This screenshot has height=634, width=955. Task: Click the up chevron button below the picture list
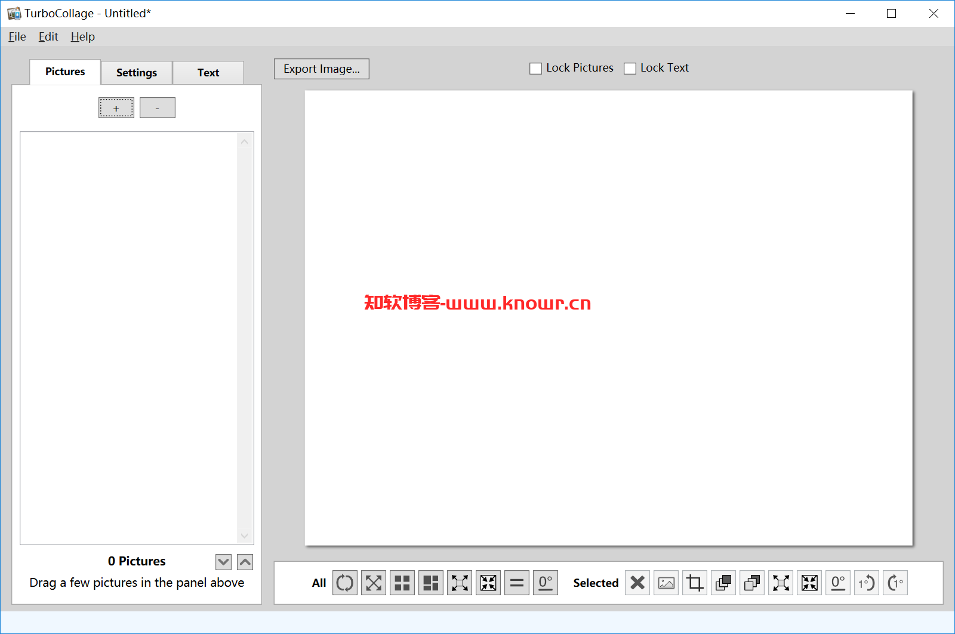tap(245, 562)
